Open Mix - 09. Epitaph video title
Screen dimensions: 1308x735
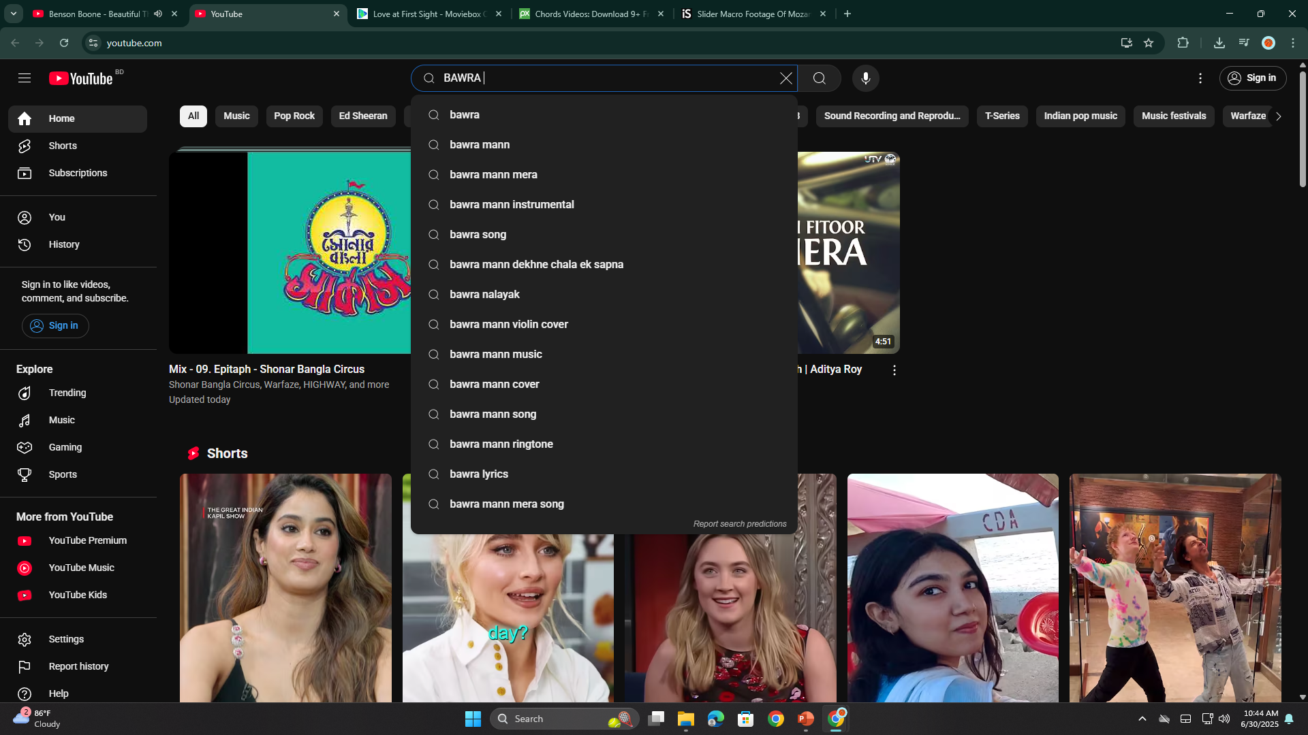(267, 369)
